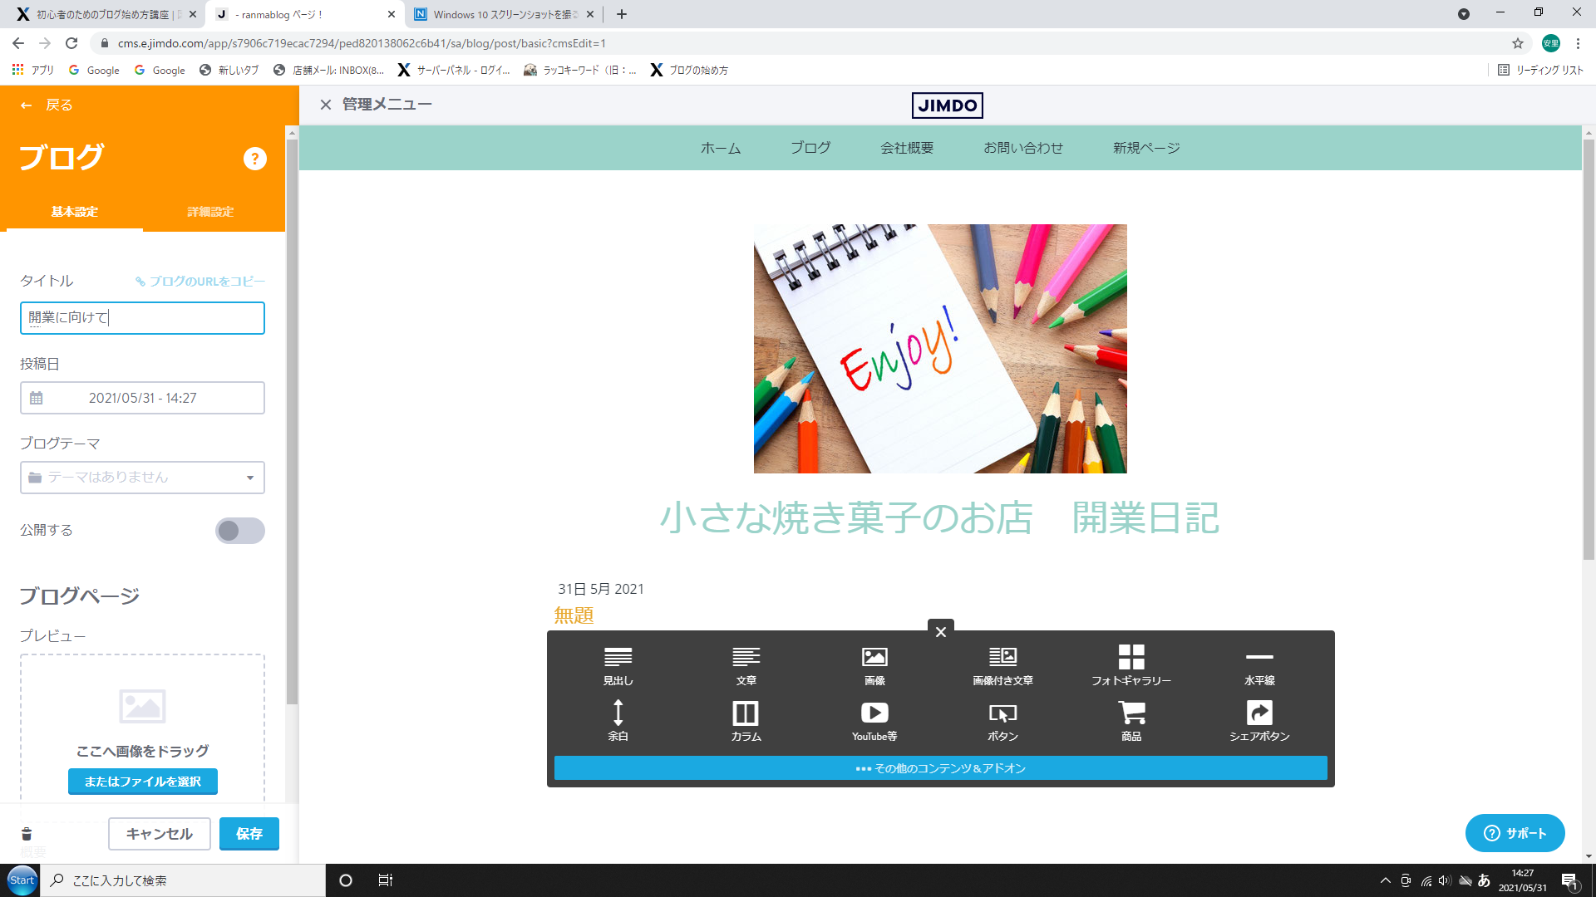
Task: Click the sidebar vertical scrollbar
Action: point(292,415)
